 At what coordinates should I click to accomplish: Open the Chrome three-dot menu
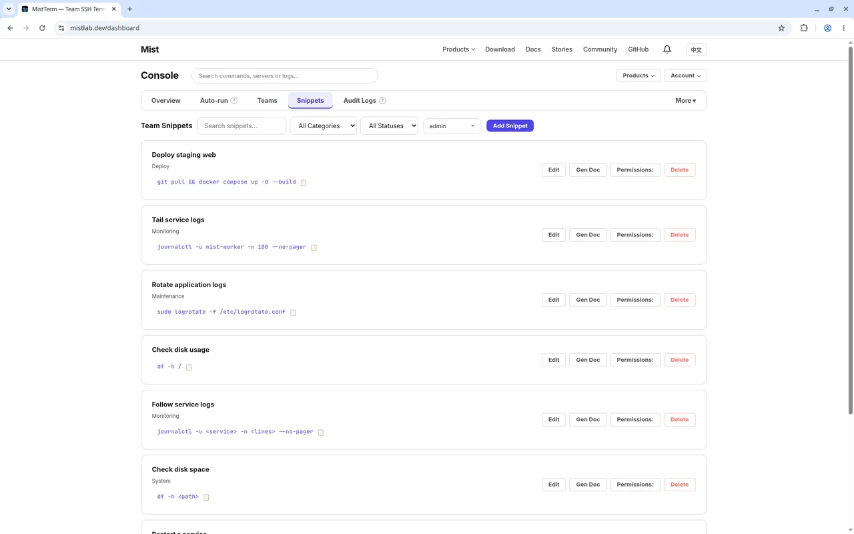point(845,28)
